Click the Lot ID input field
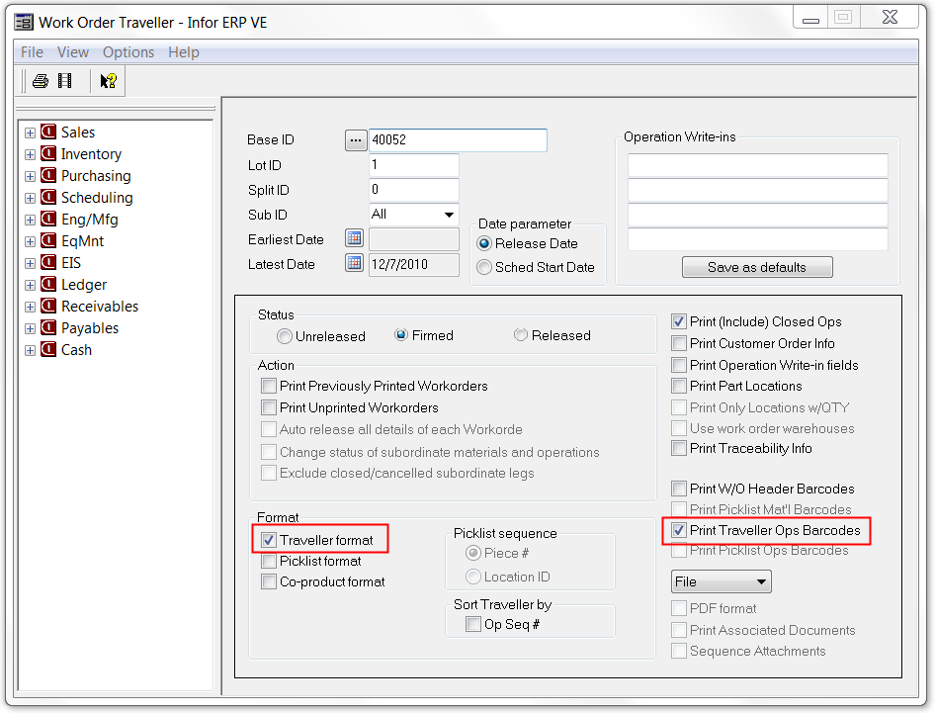936x713 pixels. click(413, 165)
